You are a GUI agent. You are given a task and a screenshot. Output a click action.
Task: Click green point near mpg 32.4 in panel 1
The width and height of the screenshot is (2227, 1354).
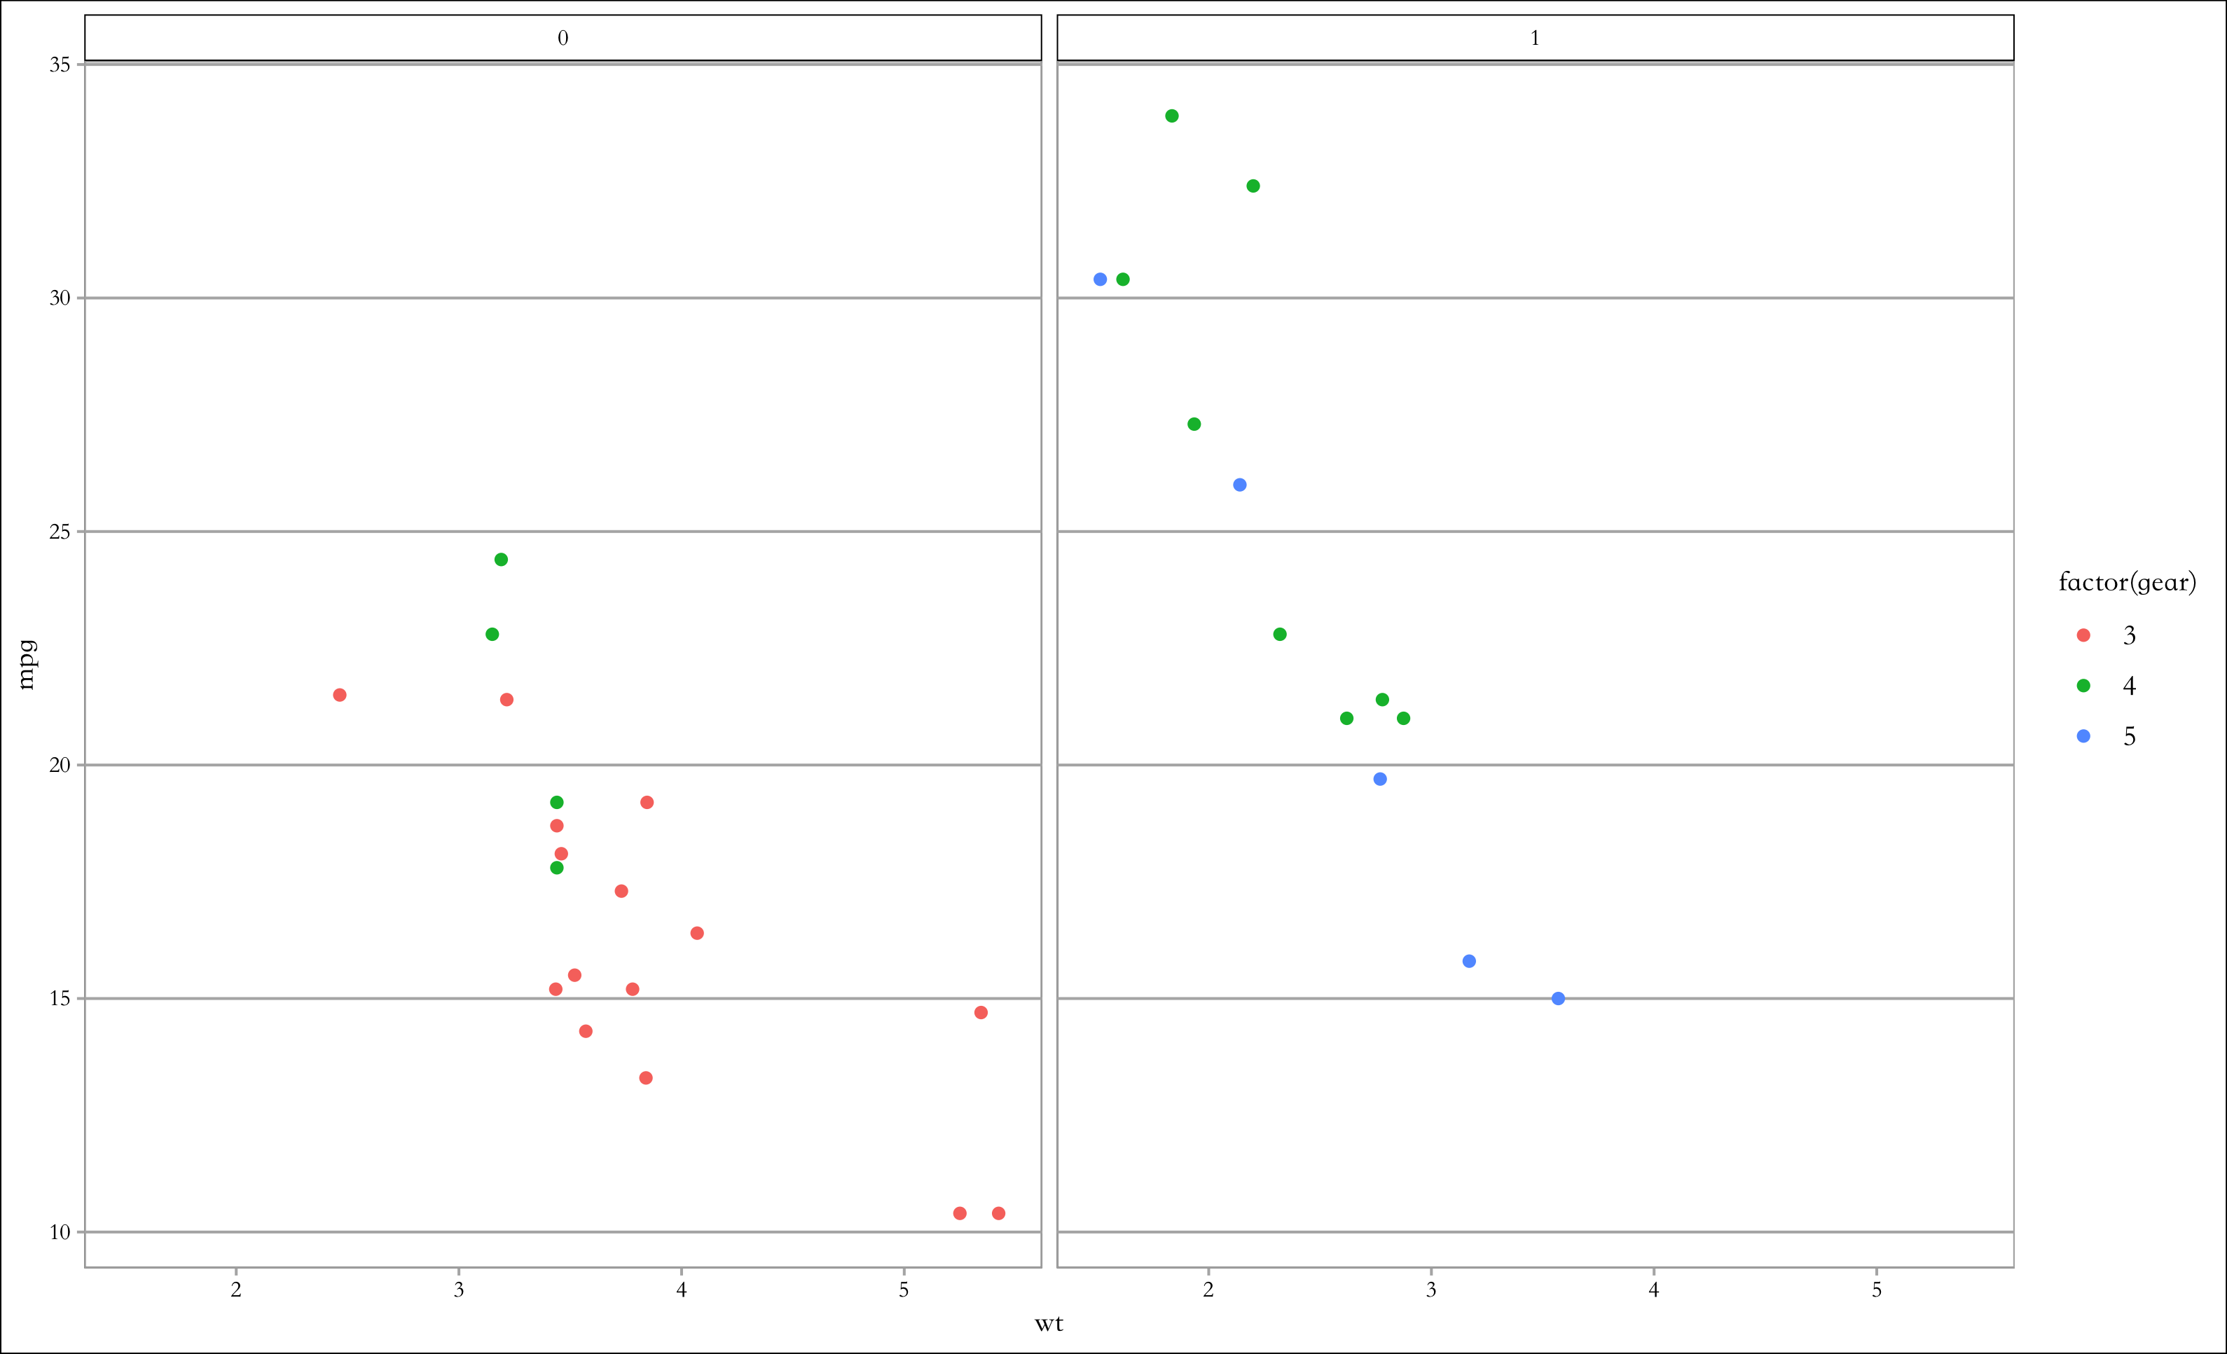1253,186
